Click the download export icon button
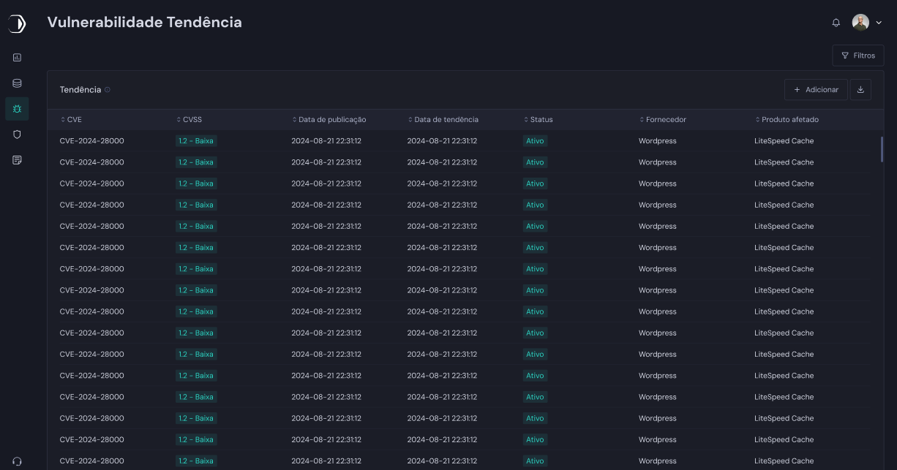The width and height of the screenshot is (897, 470). [x=860, y=90]
